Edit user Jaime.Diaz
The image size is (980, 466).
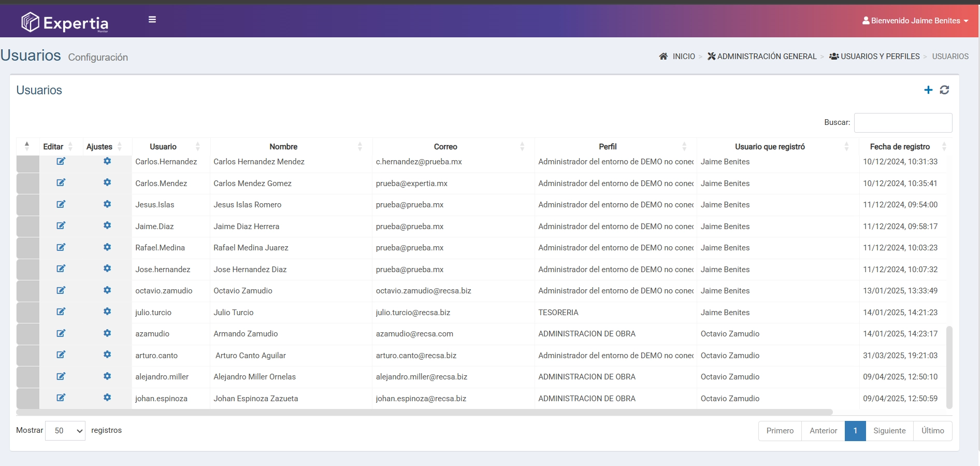click(x=61, y=225)
